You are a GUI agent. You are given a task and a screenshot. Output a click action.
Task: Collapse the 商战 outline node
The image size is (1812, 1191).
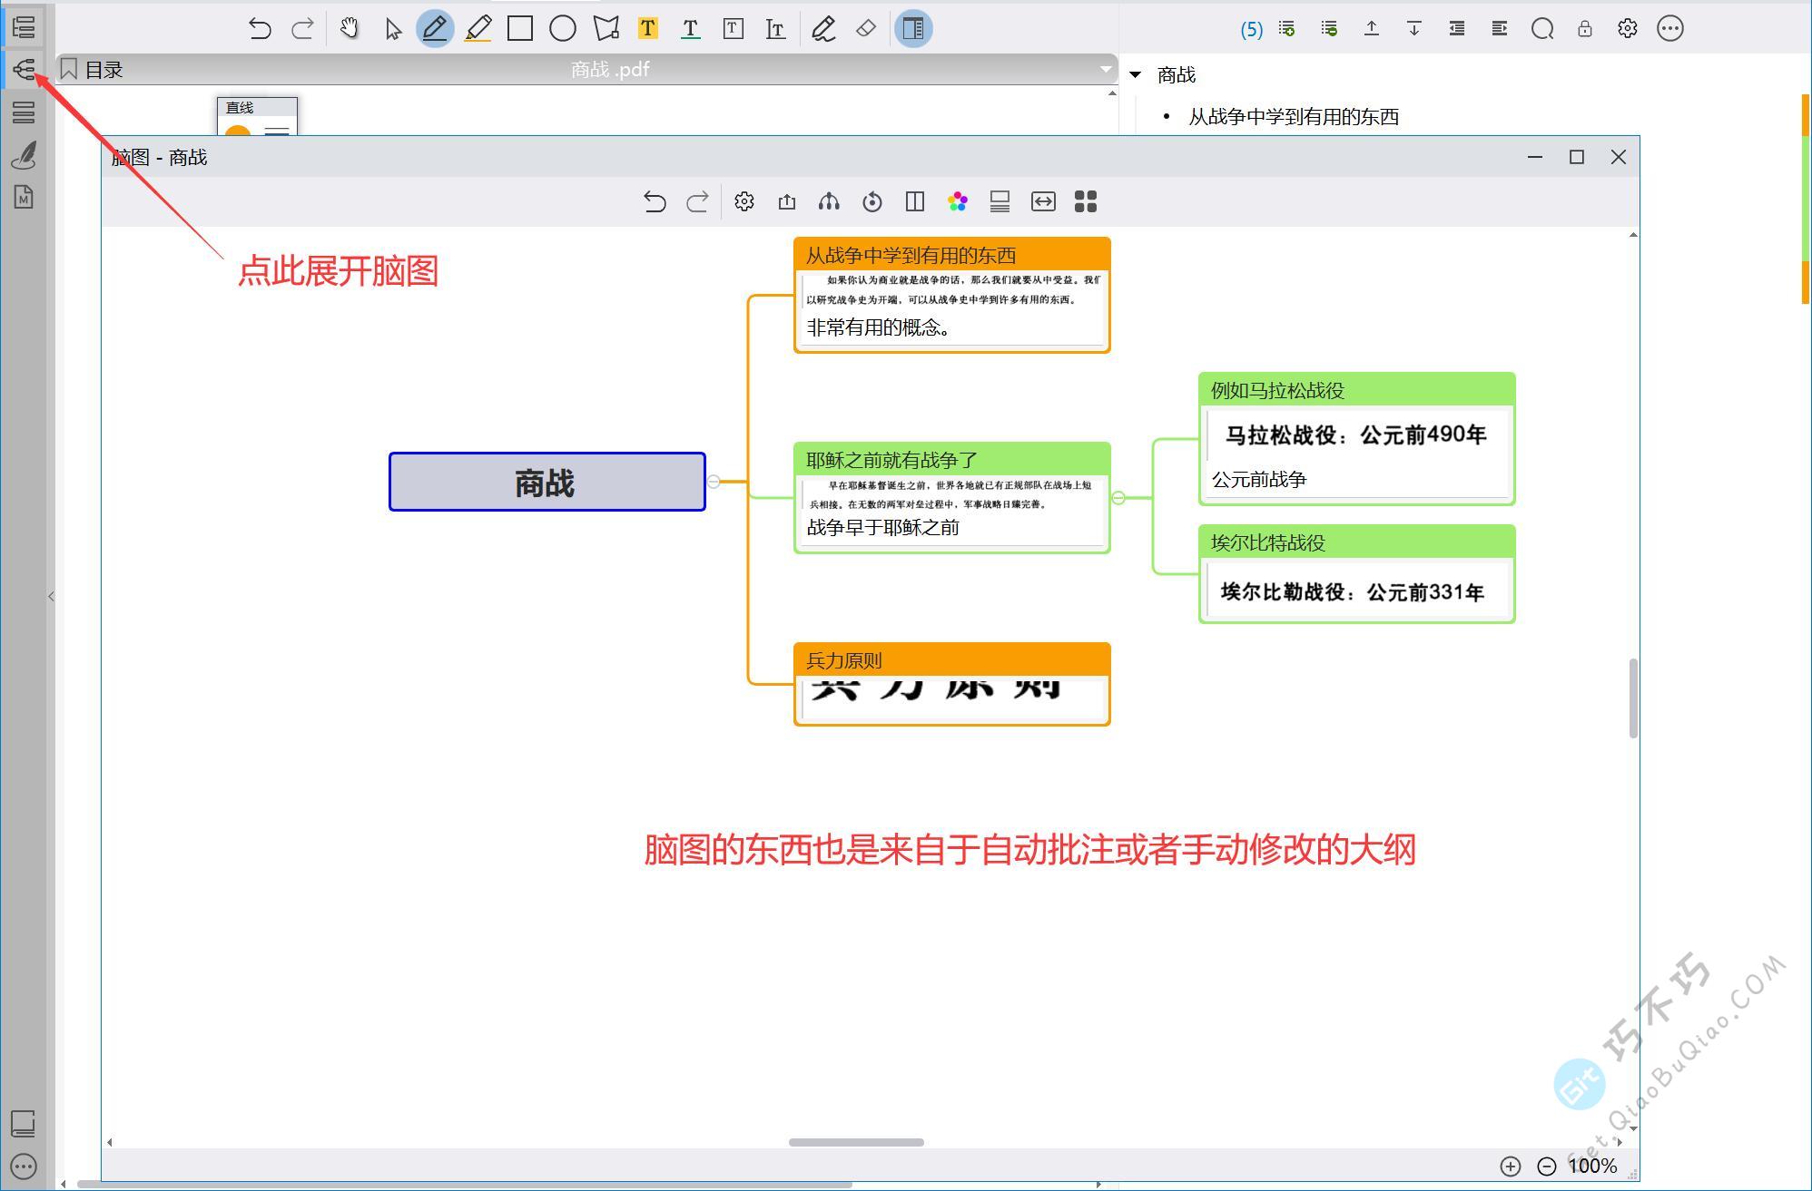click(1135, 75)
